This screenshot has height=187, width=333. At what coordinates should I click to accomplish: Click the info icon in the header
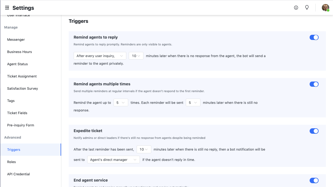(296, 8)
